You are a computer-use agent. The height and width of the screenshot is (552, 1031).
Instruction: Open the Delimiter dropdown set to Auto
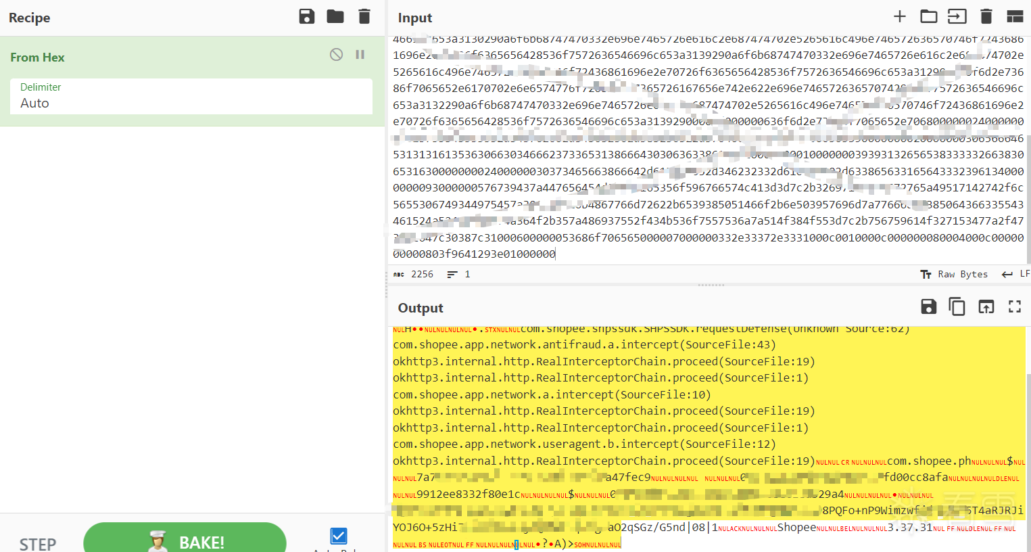[x=191, y=96]
